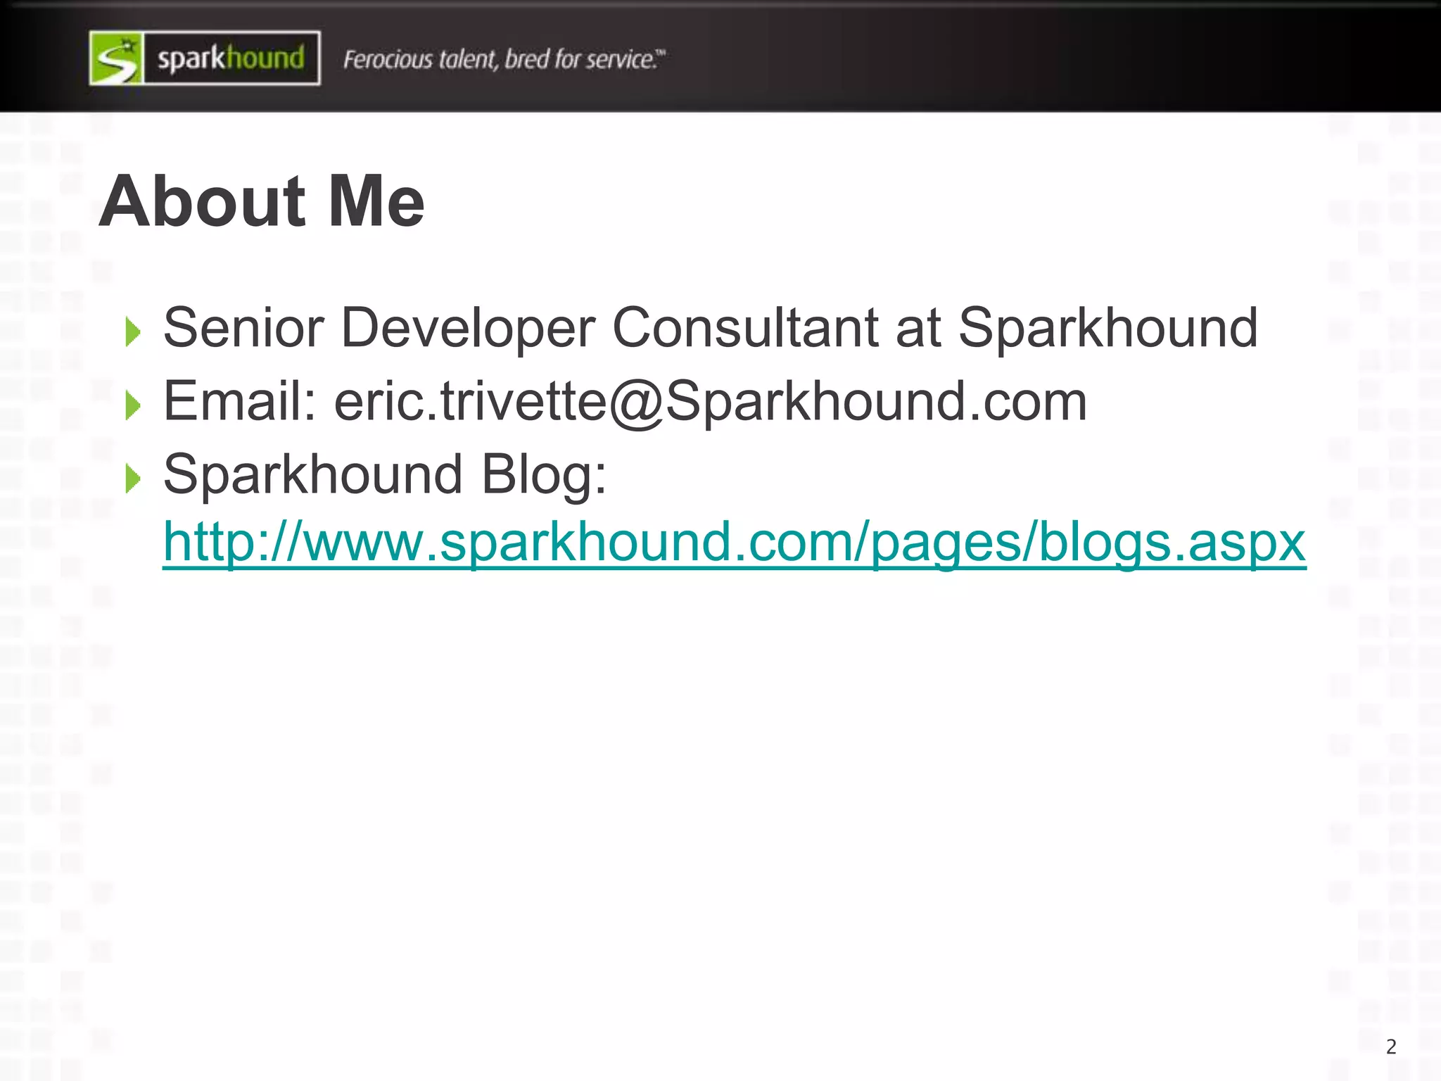Click the 'Email:' label text
The height and width of the screenshot is (1081, 1441).
pos(240,401)
